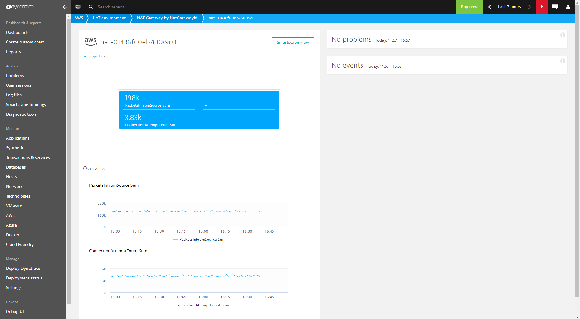Open Transactions & services

click(28, 157)
